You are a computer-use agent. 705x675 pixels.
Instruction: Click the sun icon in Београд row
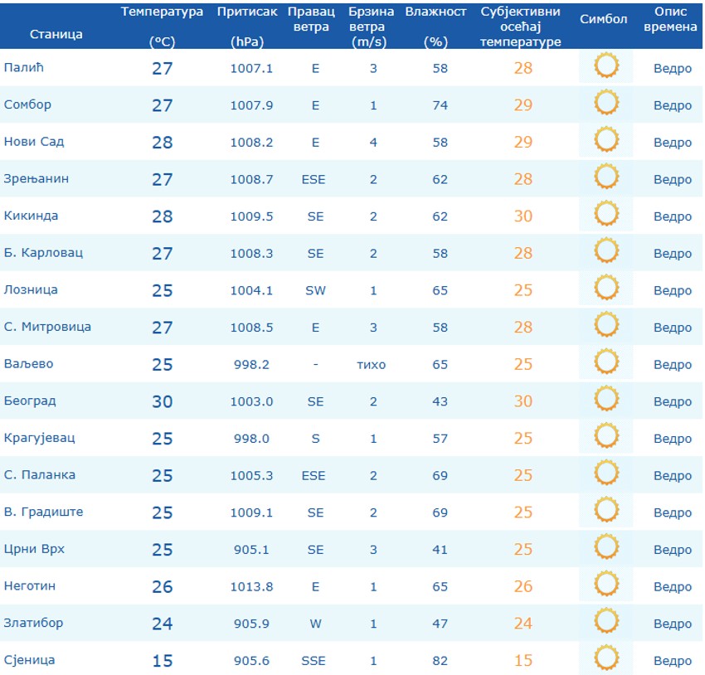[x=605, y=399]
